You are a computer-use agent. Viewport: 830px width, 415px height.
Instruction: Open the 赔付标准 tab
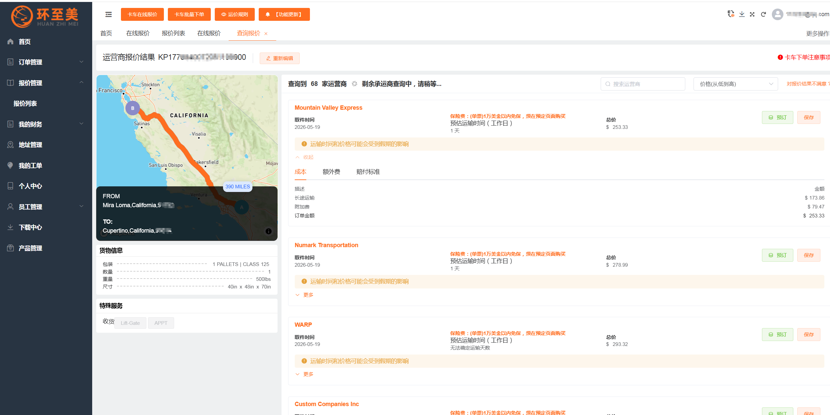click(x=368, y=172)
